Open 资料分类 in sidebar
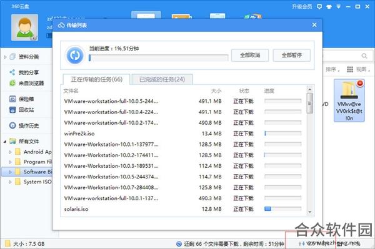The image size is (375, 249). tap(29, 57)
